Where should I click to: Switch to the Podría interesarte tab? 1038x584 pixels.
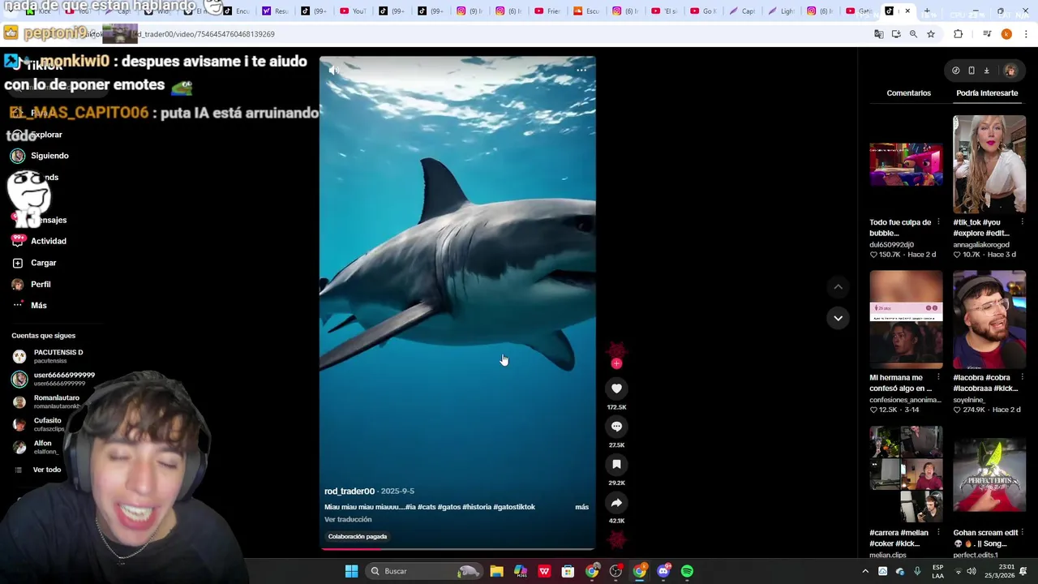(x=987, y=93)
